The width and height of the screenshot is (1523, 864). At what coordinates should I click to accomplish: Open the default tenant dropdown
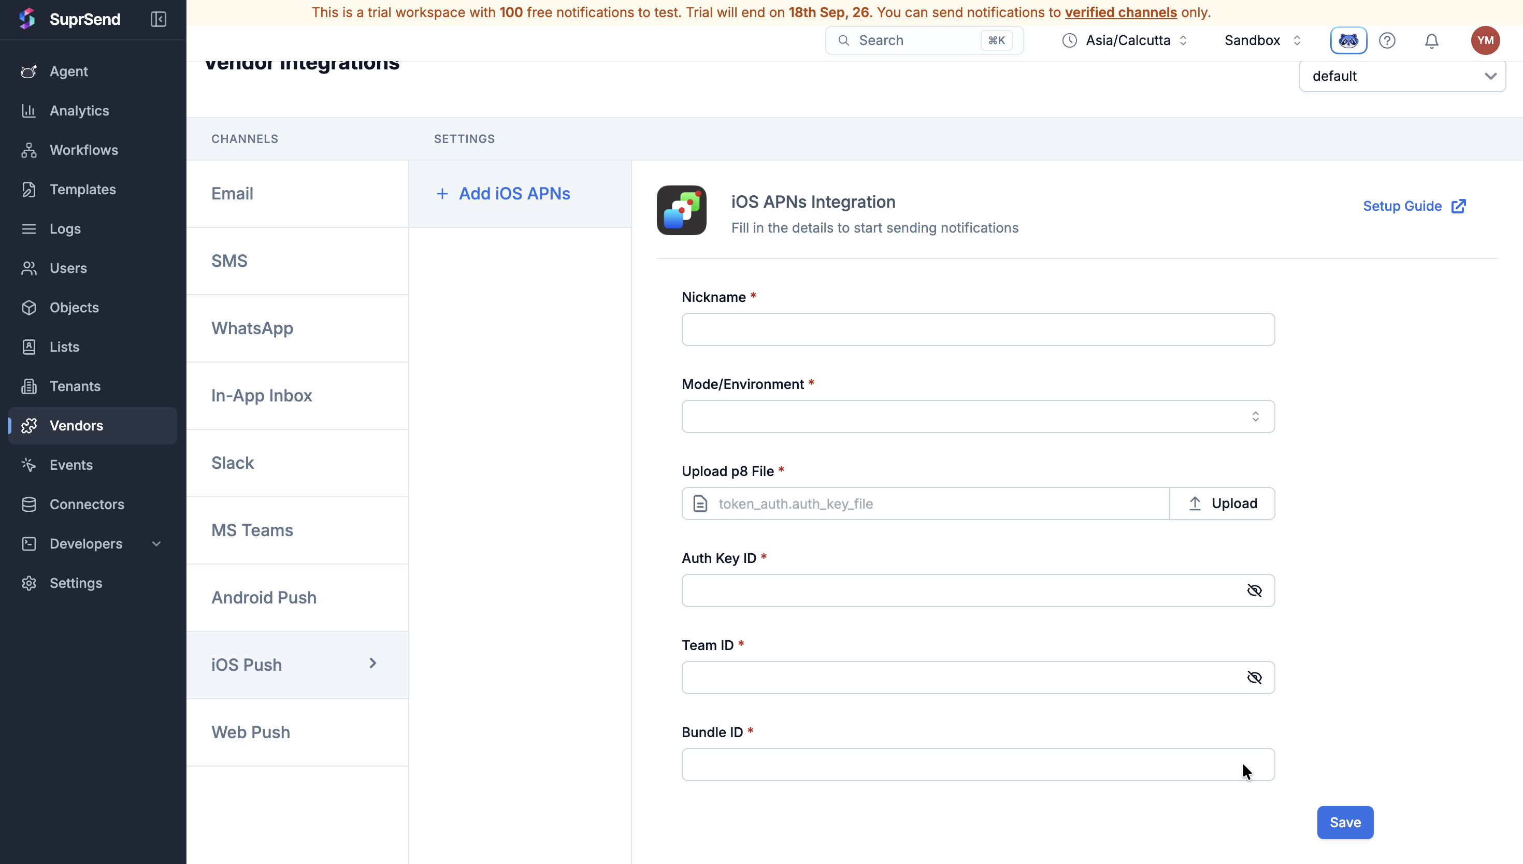tap(1402, 76)
